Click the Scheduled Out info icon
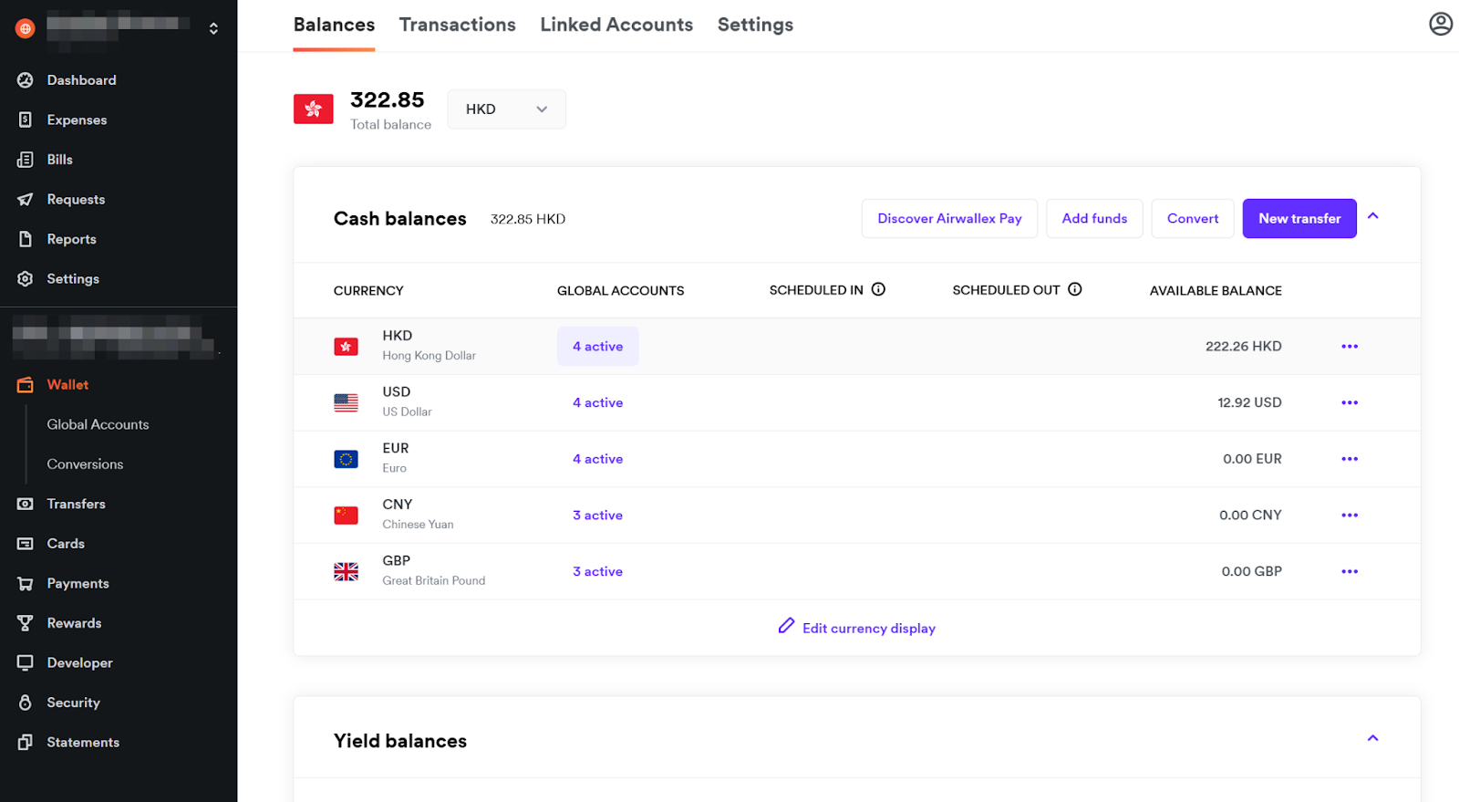Image resolution: width=1459 pixels, height=802 pixels. (x=1075, y=289)
